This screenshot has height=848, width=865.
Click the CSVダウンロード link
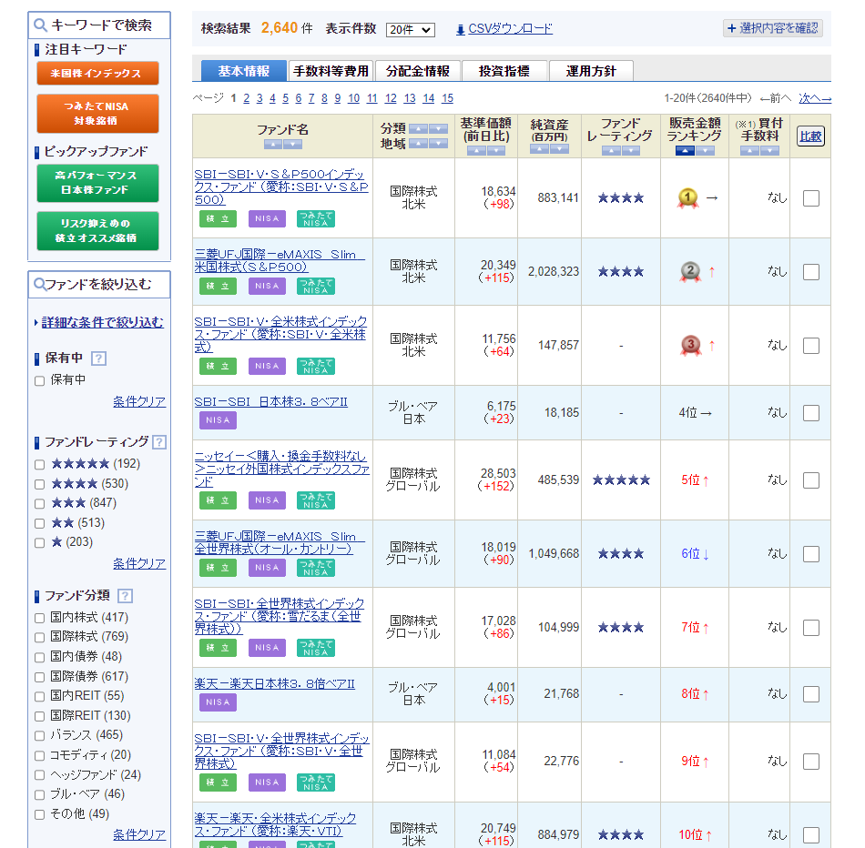tap(510, 29)
